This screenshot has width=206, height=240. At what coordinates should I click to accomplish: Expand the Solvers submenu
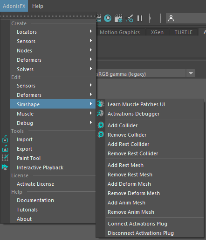pyautogui.click(x=53, y=69)
